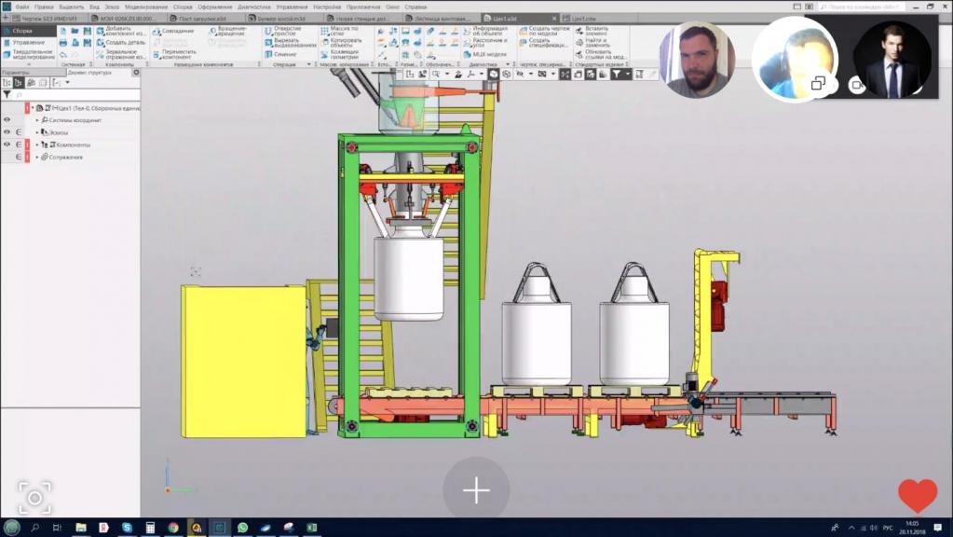Image resolution: width=953 pixels, height=537 pixels.
Task: Open Skype from the taskbar
Action: click(127, 528)
